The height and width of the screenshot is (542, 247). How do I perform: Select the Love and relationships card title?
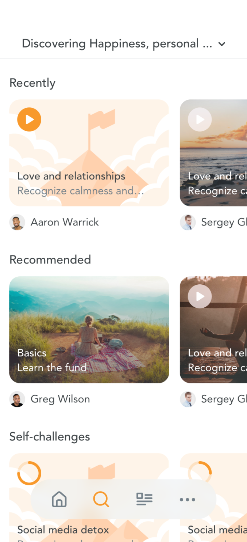[x=72, y=176]
